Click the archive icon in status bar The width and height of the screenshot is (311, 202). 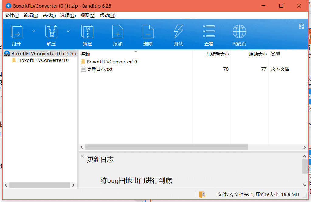click(202, 194)
